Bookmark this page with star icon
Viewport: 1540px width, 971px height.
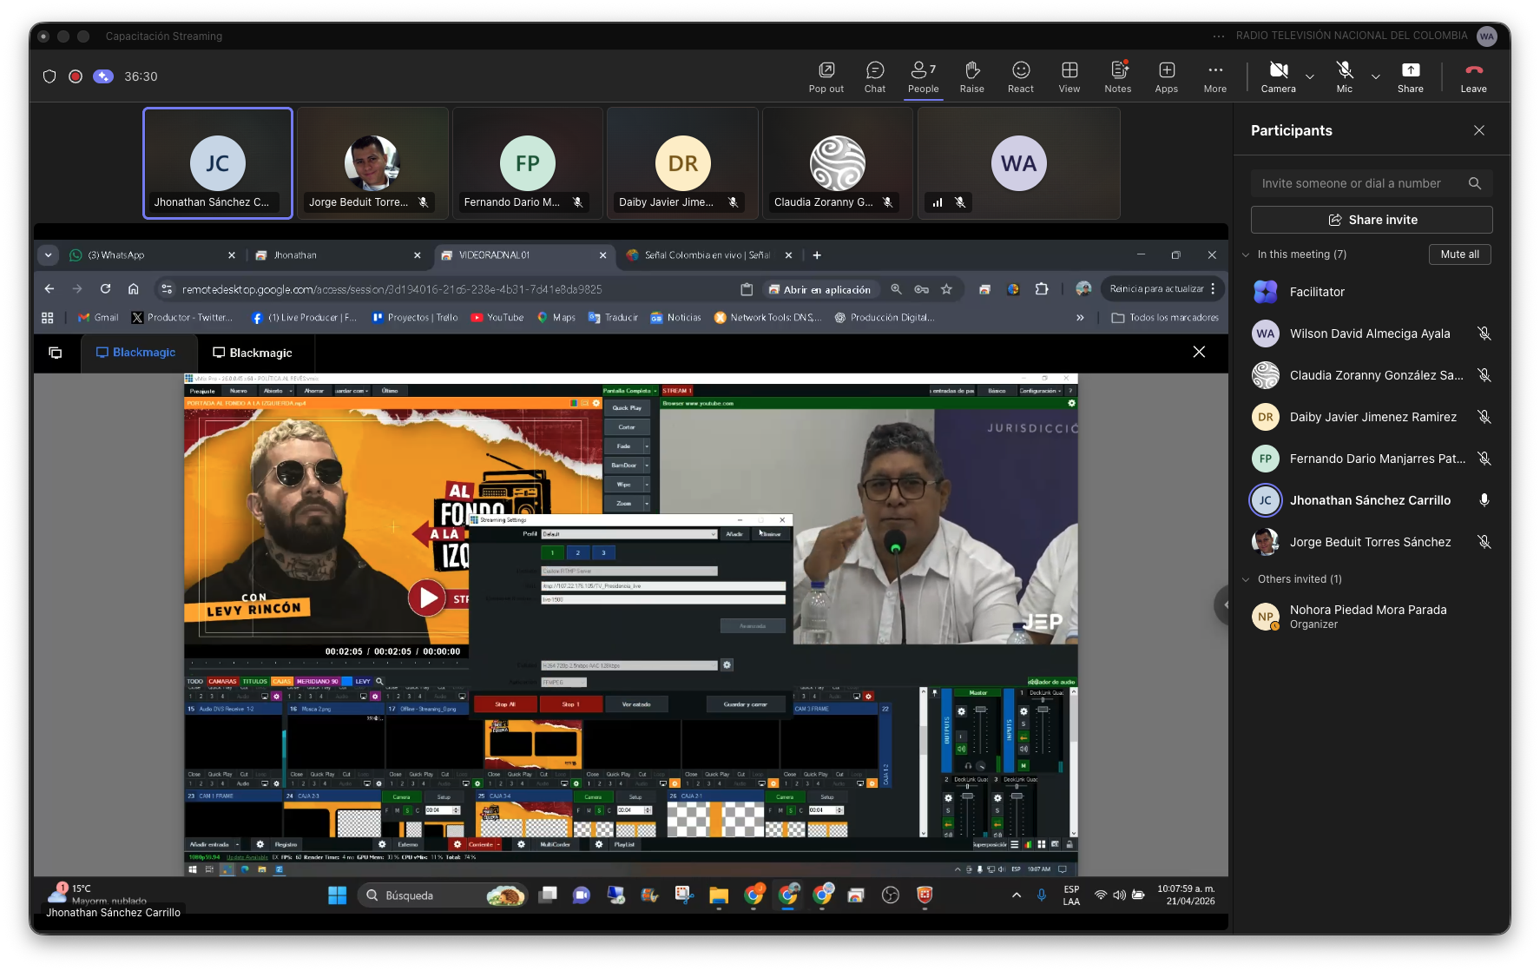click(x=947, y=289)
